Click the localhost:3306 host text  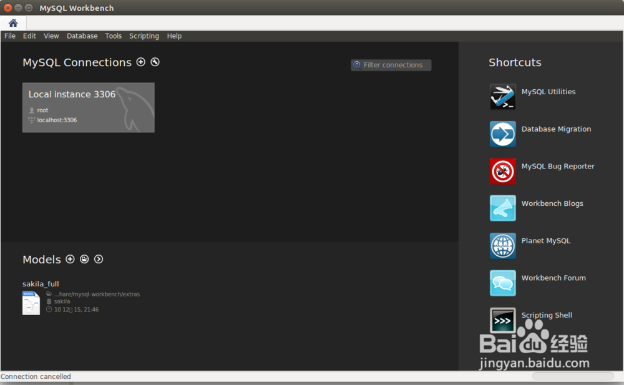click(57, 120)
